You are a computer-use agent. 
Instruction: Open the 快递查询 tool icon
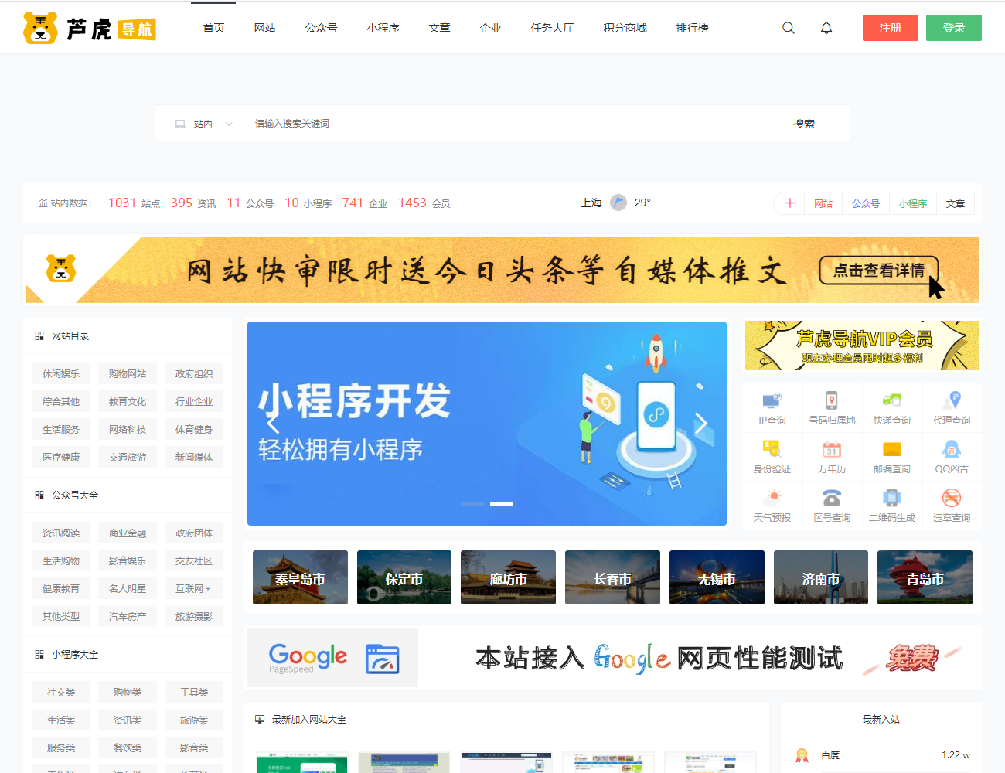[x=891, y=408]
